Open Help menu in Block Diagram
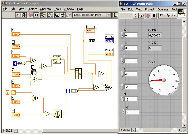This screenshot has width=188, height=134. (x=80, y=9)
